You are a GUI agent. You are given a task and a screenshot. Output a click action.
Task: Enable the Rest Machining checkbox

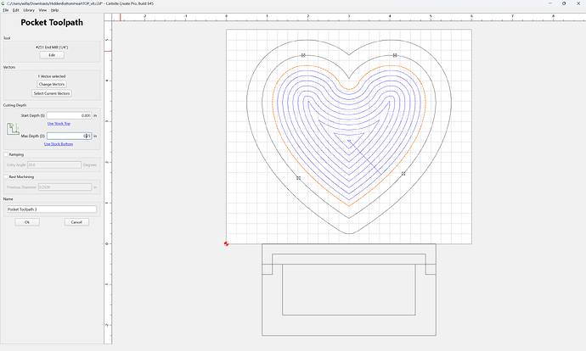[6, 177]
